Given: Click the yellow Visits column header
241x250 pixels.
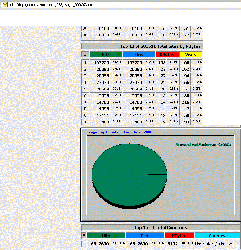Looking at the screenshot, I should 191,54.
